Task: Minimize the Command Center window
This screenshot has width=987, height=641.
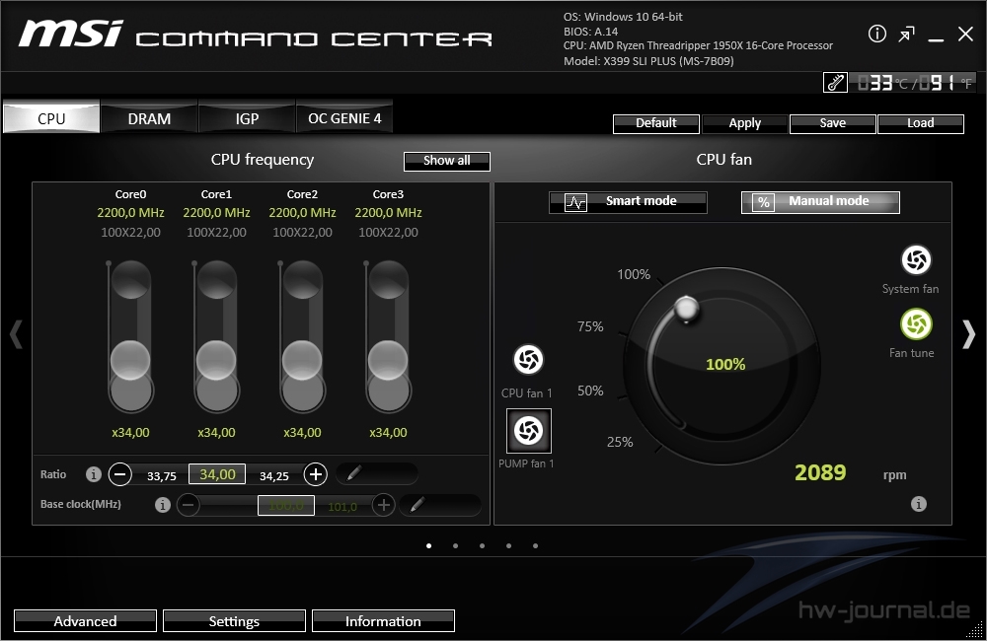Action: click(936, 38)
